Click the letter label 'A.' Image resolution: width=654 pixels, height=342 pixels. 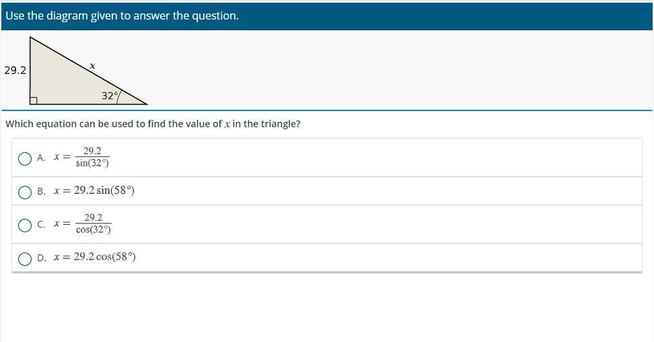pyautogui.click(x=42, y=158)
